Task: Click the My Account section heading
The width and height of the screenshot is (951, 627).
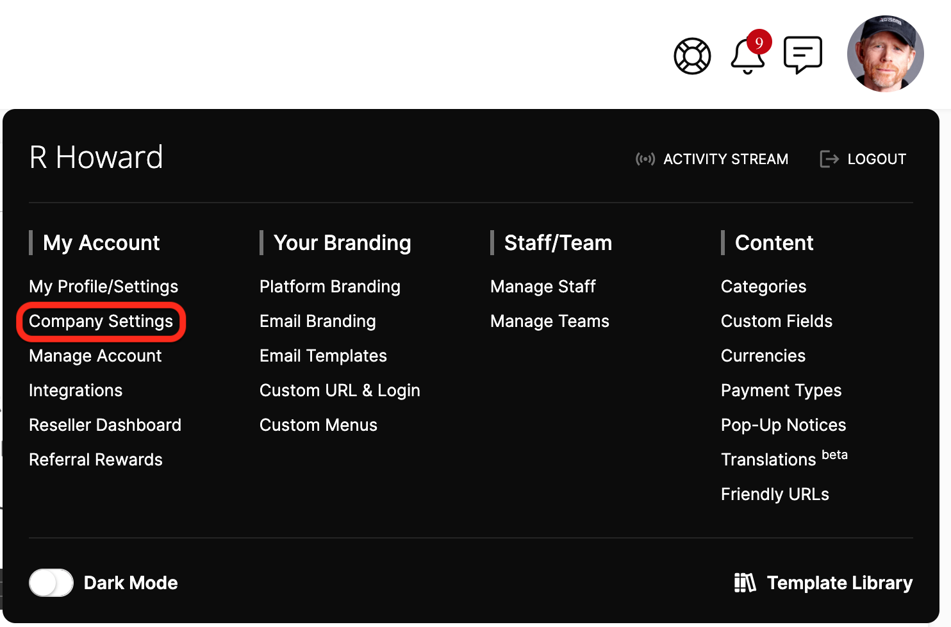Action: tap(101, 243)
